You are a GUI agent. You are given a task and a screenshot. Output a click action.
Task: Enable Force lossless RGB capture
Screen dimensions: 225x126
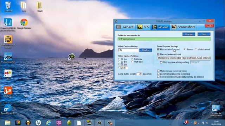158,77
